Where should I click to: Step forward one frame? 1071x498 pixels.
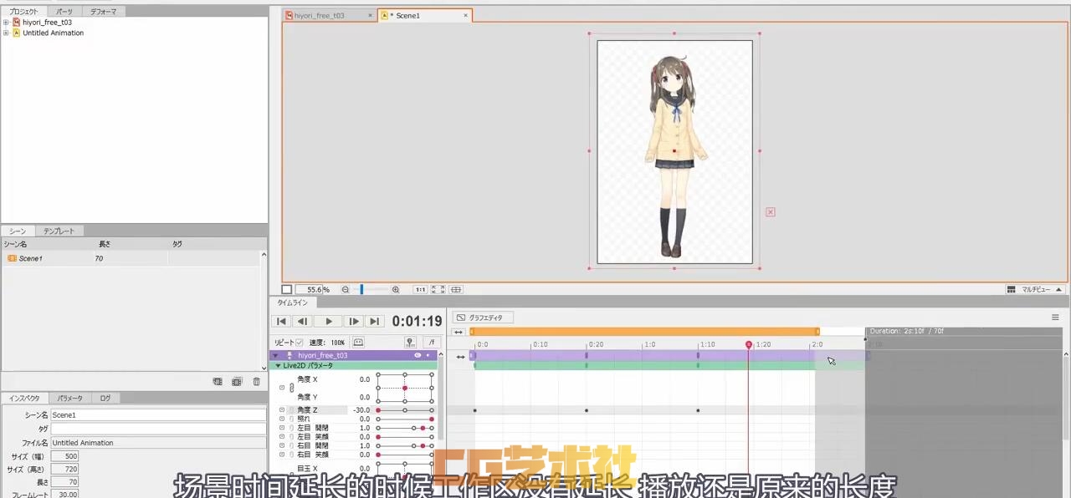coord(353,322)
